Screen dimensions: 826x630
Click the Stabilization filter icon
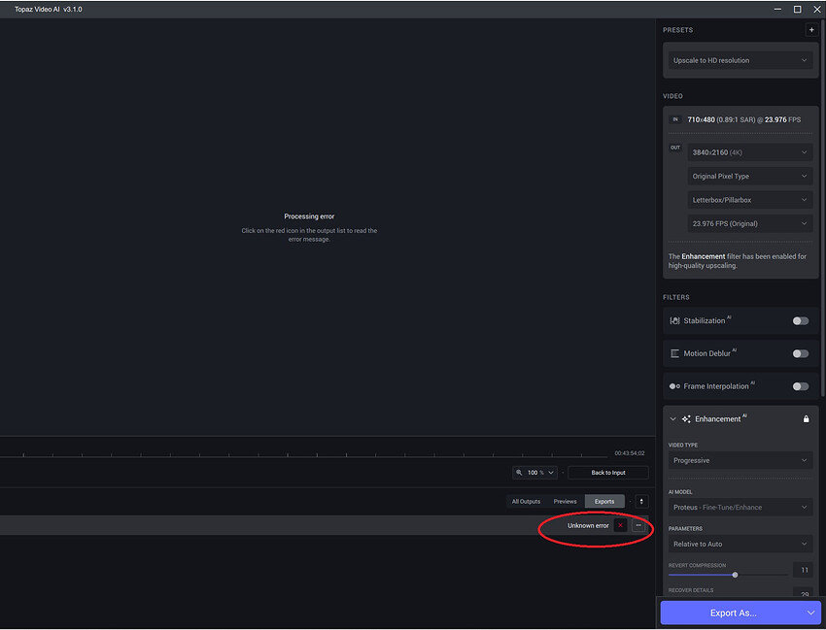(x=675, y=320)
